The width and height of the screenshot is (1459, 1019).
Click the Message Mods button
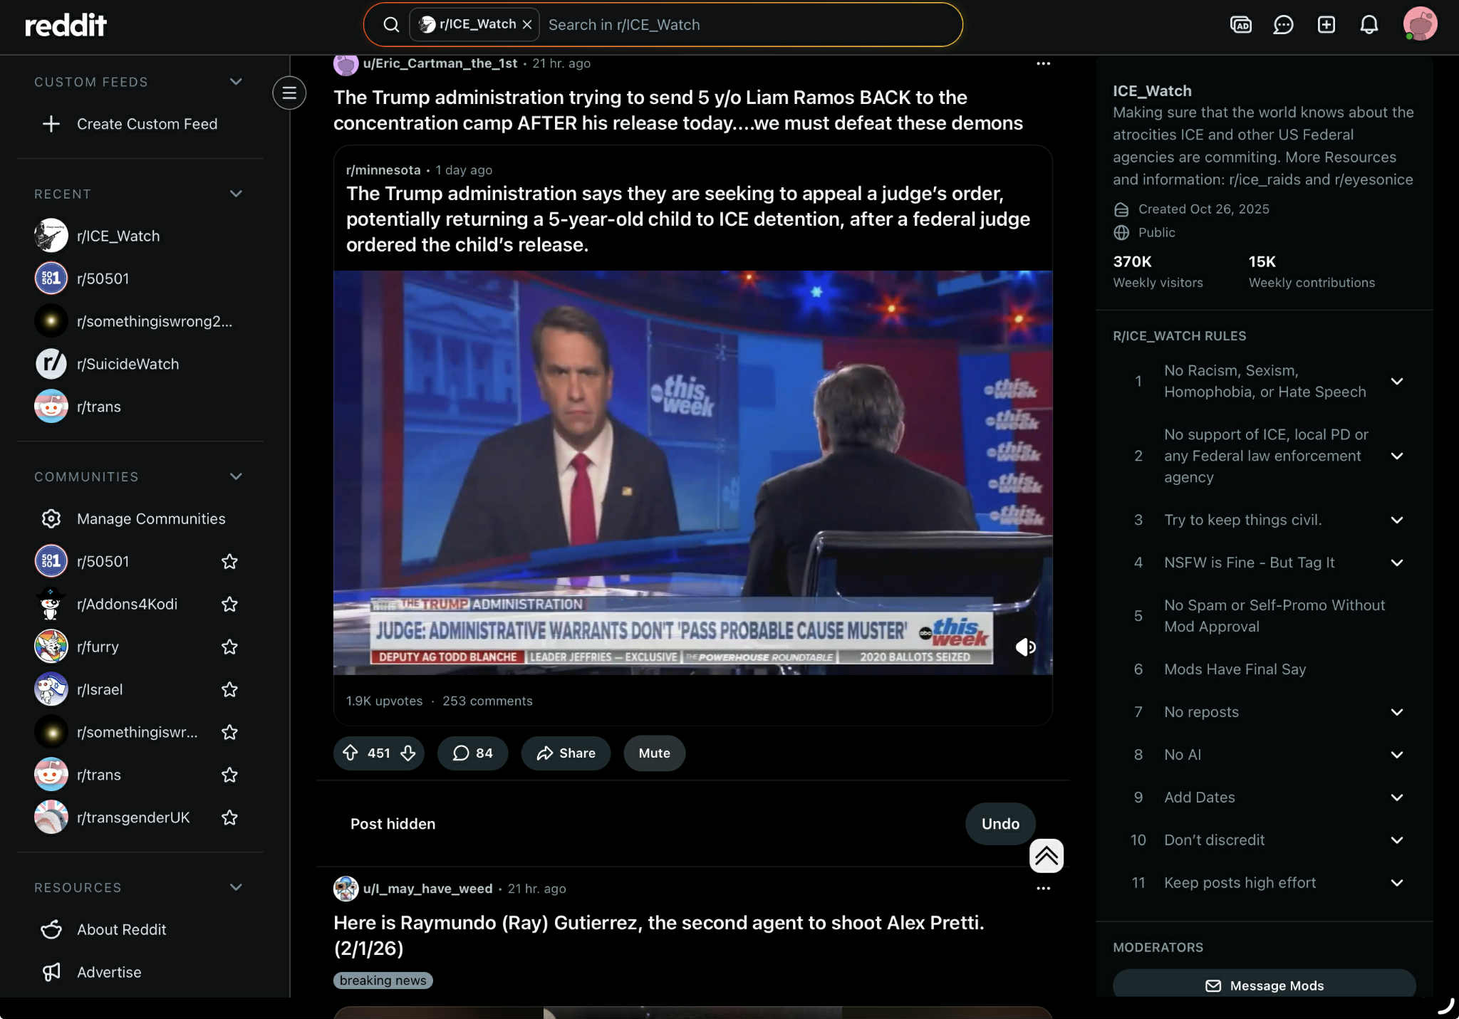pyautogui.click(x=1264, y=986)
